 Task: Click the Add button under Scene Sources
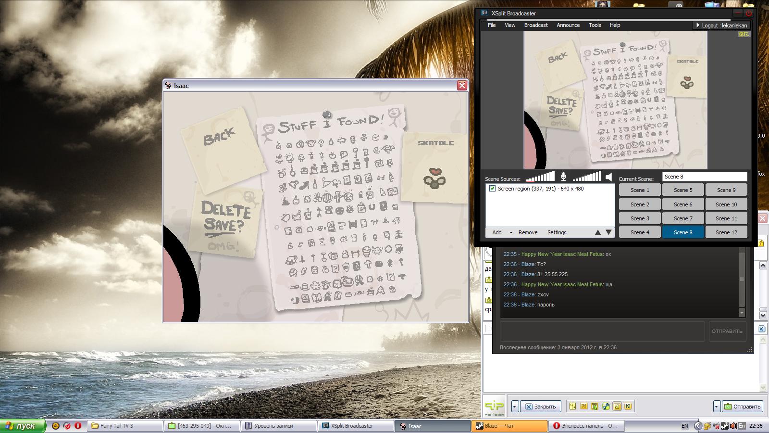(x=497, y=232)
